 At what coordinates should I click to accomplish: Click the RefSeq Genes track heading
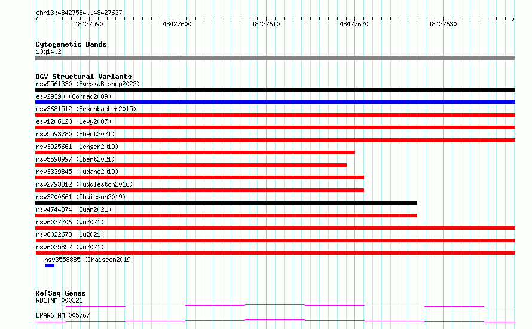pyautogui.click(x=60, y=293)
